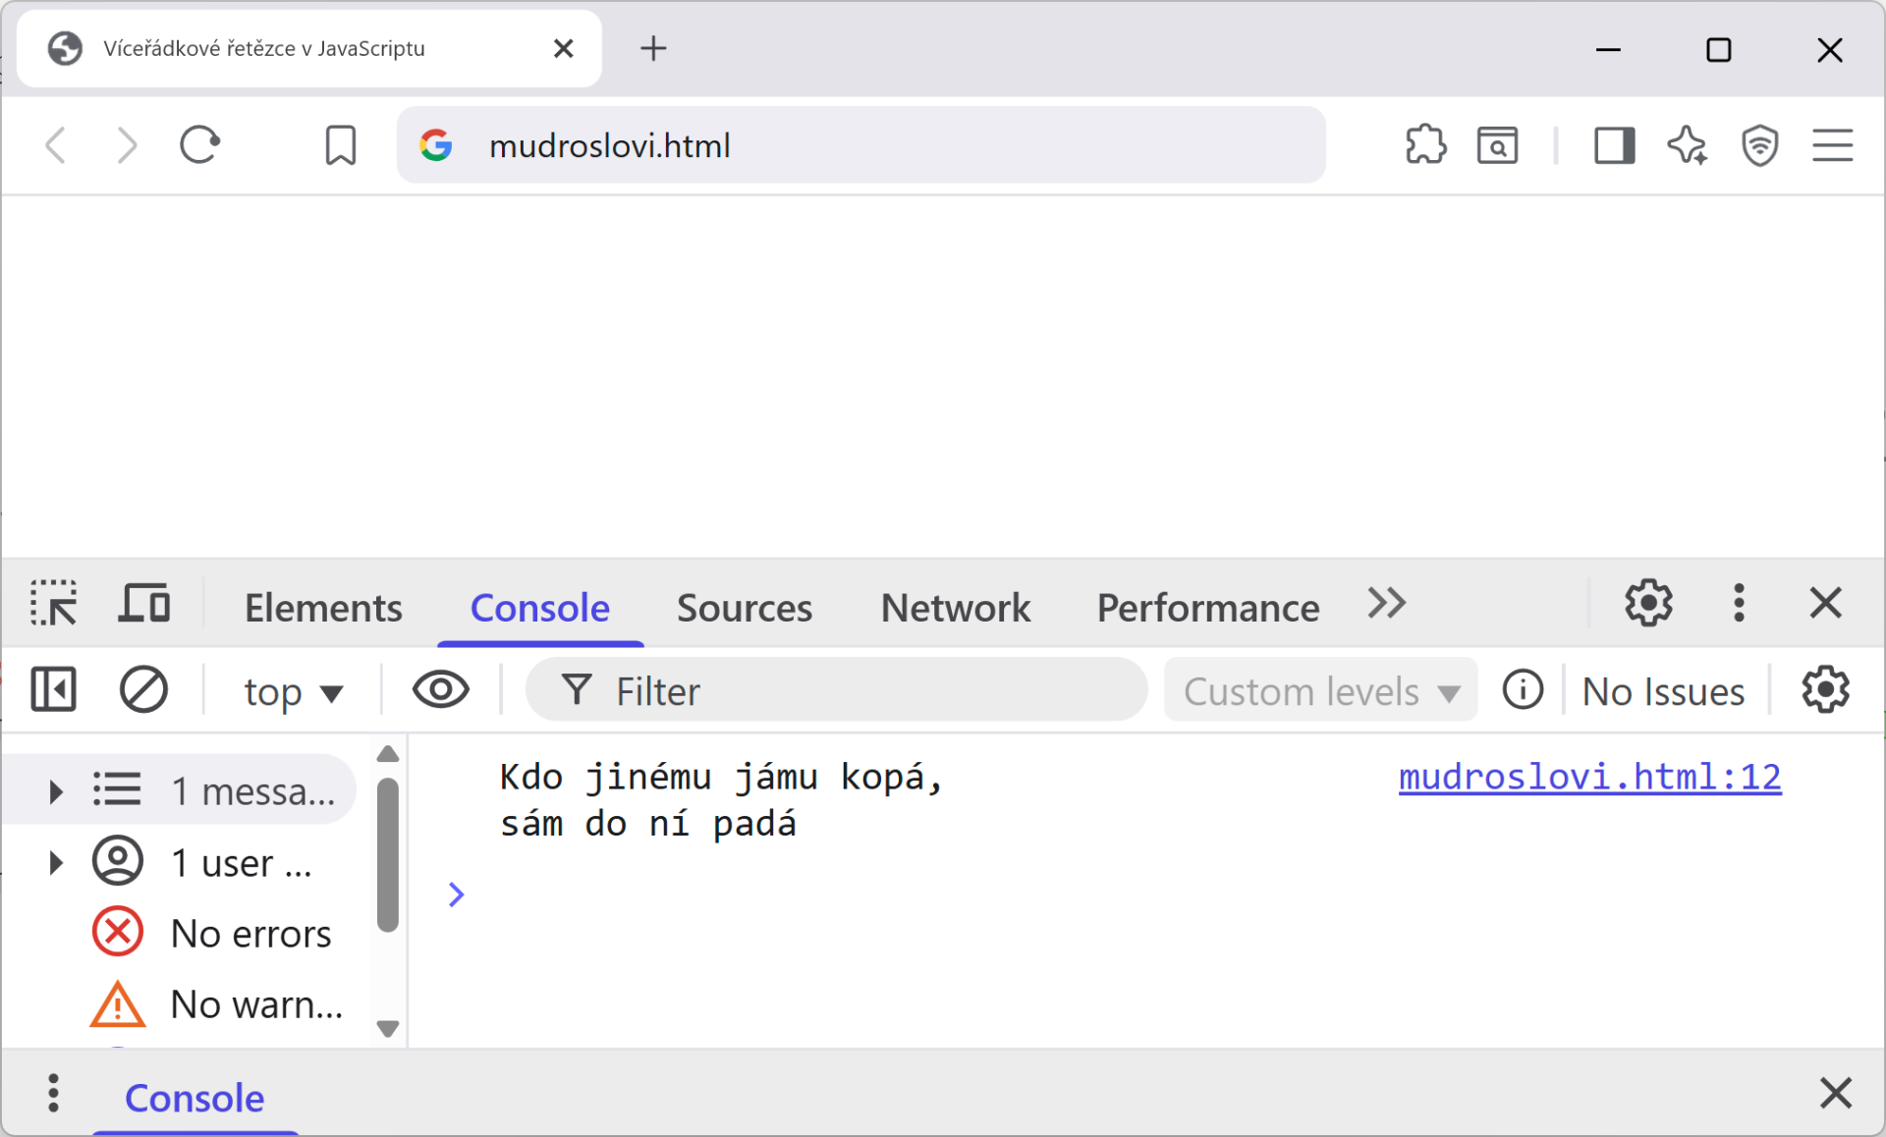Toggle the browser sidebar panel icon
1886x1137 pixels.
click(x=1614, y=145)
